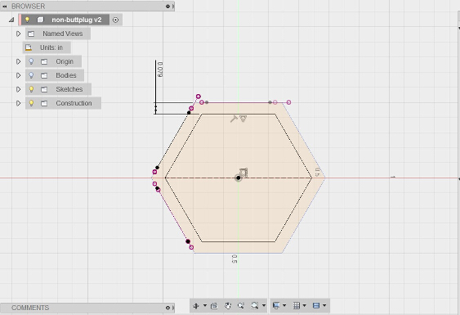Viewport: 460px width, 315px height.
Task: Select the 0.079 dimension label
Action: tap(160, 70)
